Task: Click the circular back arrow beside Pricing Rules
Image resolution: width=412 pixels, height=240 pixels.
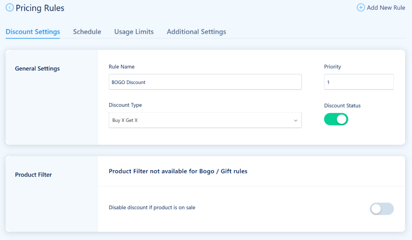Action: 10,8
